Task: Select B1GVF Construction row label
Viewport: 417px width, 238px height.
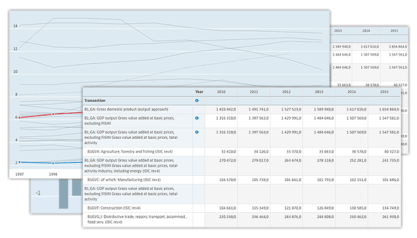Action: 114,208
